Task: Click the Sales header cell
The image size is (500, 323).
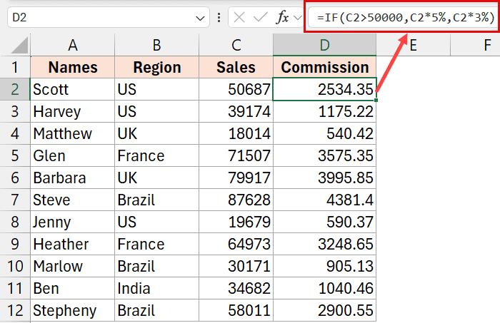Action: pos(236,68)
